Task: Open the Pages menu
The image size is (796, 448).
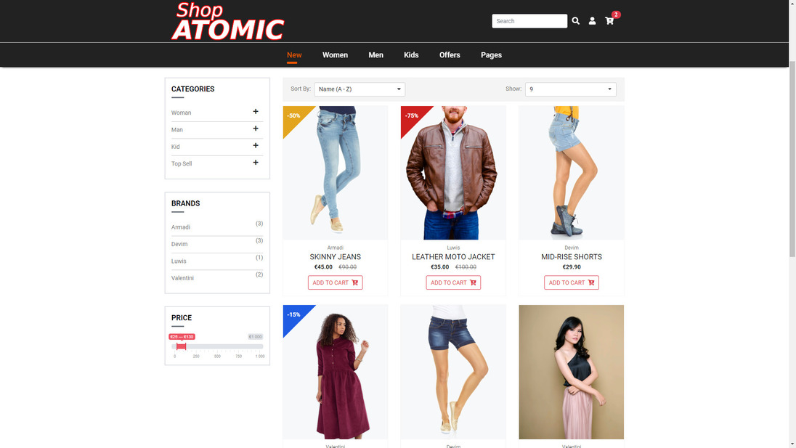Action: tap(492, 54)
